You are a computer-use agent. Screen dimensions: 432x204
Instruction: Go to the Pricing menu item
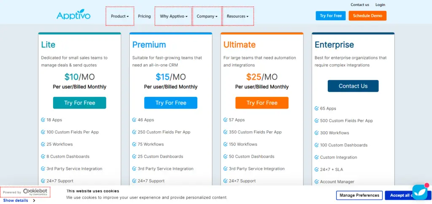tap(144, 16)
